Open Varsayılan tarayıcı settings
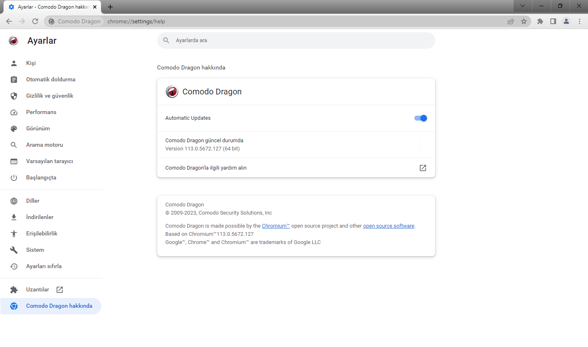 (x=51, y=161)
